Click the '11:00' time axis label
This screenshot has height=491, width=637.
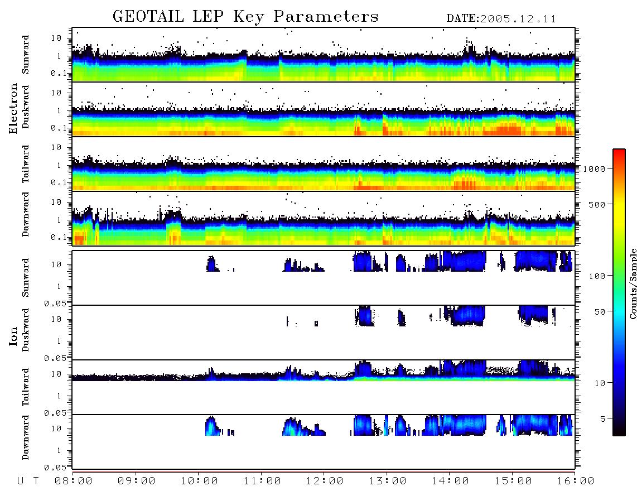click(x=262, y=482)
